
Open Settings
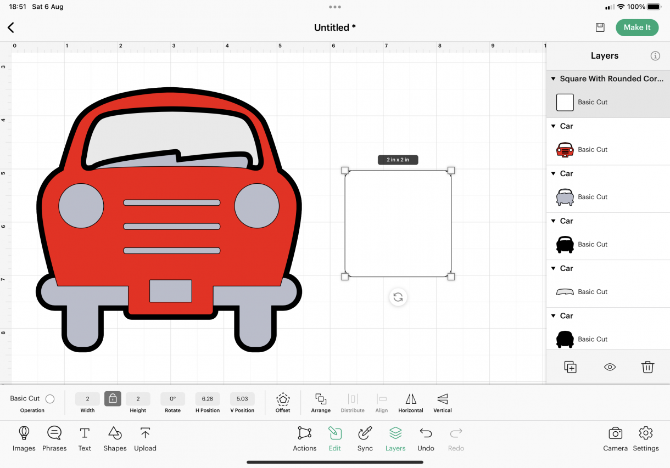pyautogui.click(x=646, y=439)
